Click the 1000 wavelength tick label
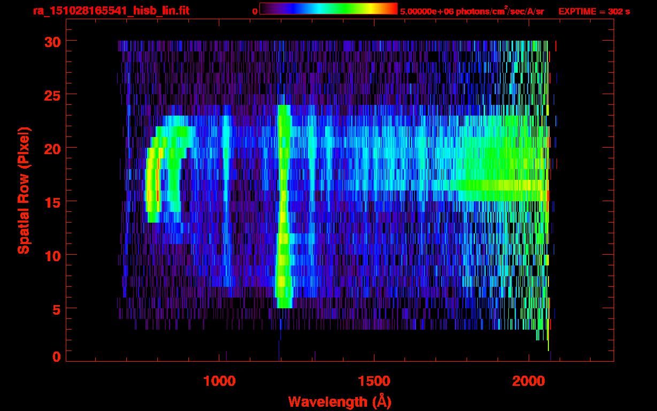Viewport: 657px width, 411px height. coord(219,381)
